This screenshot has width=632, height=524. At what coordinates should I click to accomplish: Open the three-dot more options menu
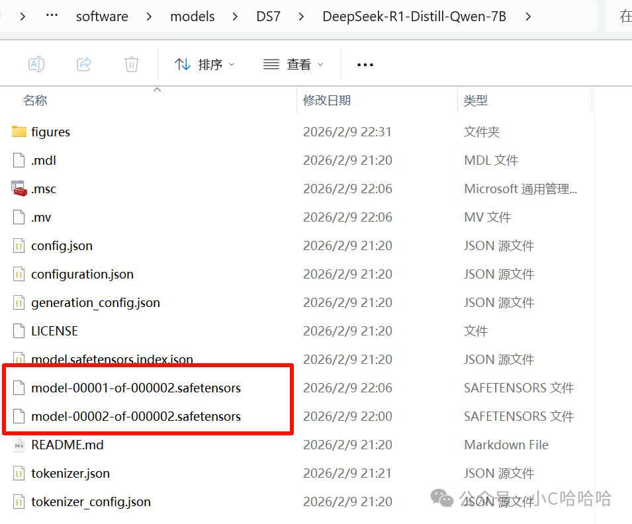[x=365, y=64]
